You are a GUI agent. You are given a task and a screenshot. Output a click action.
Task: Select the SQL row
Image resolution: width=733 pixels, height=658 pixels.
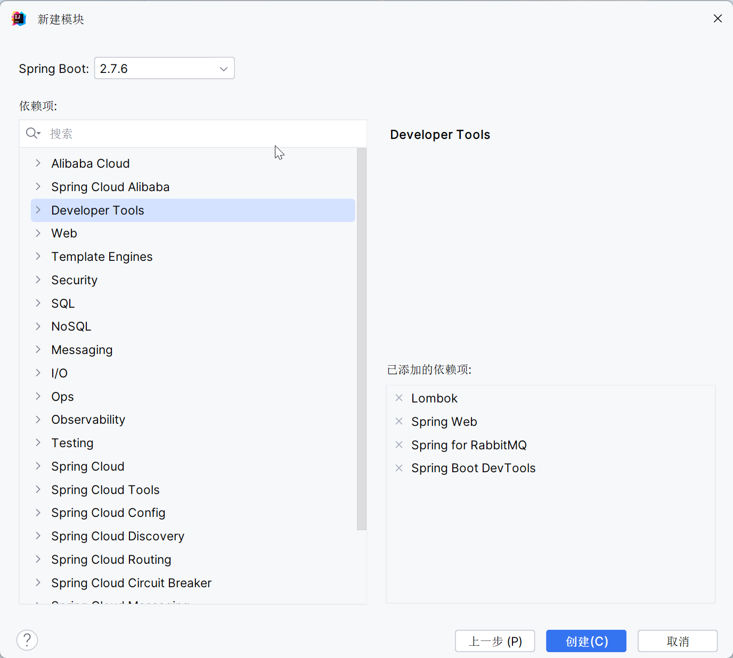tap(193, 303)
